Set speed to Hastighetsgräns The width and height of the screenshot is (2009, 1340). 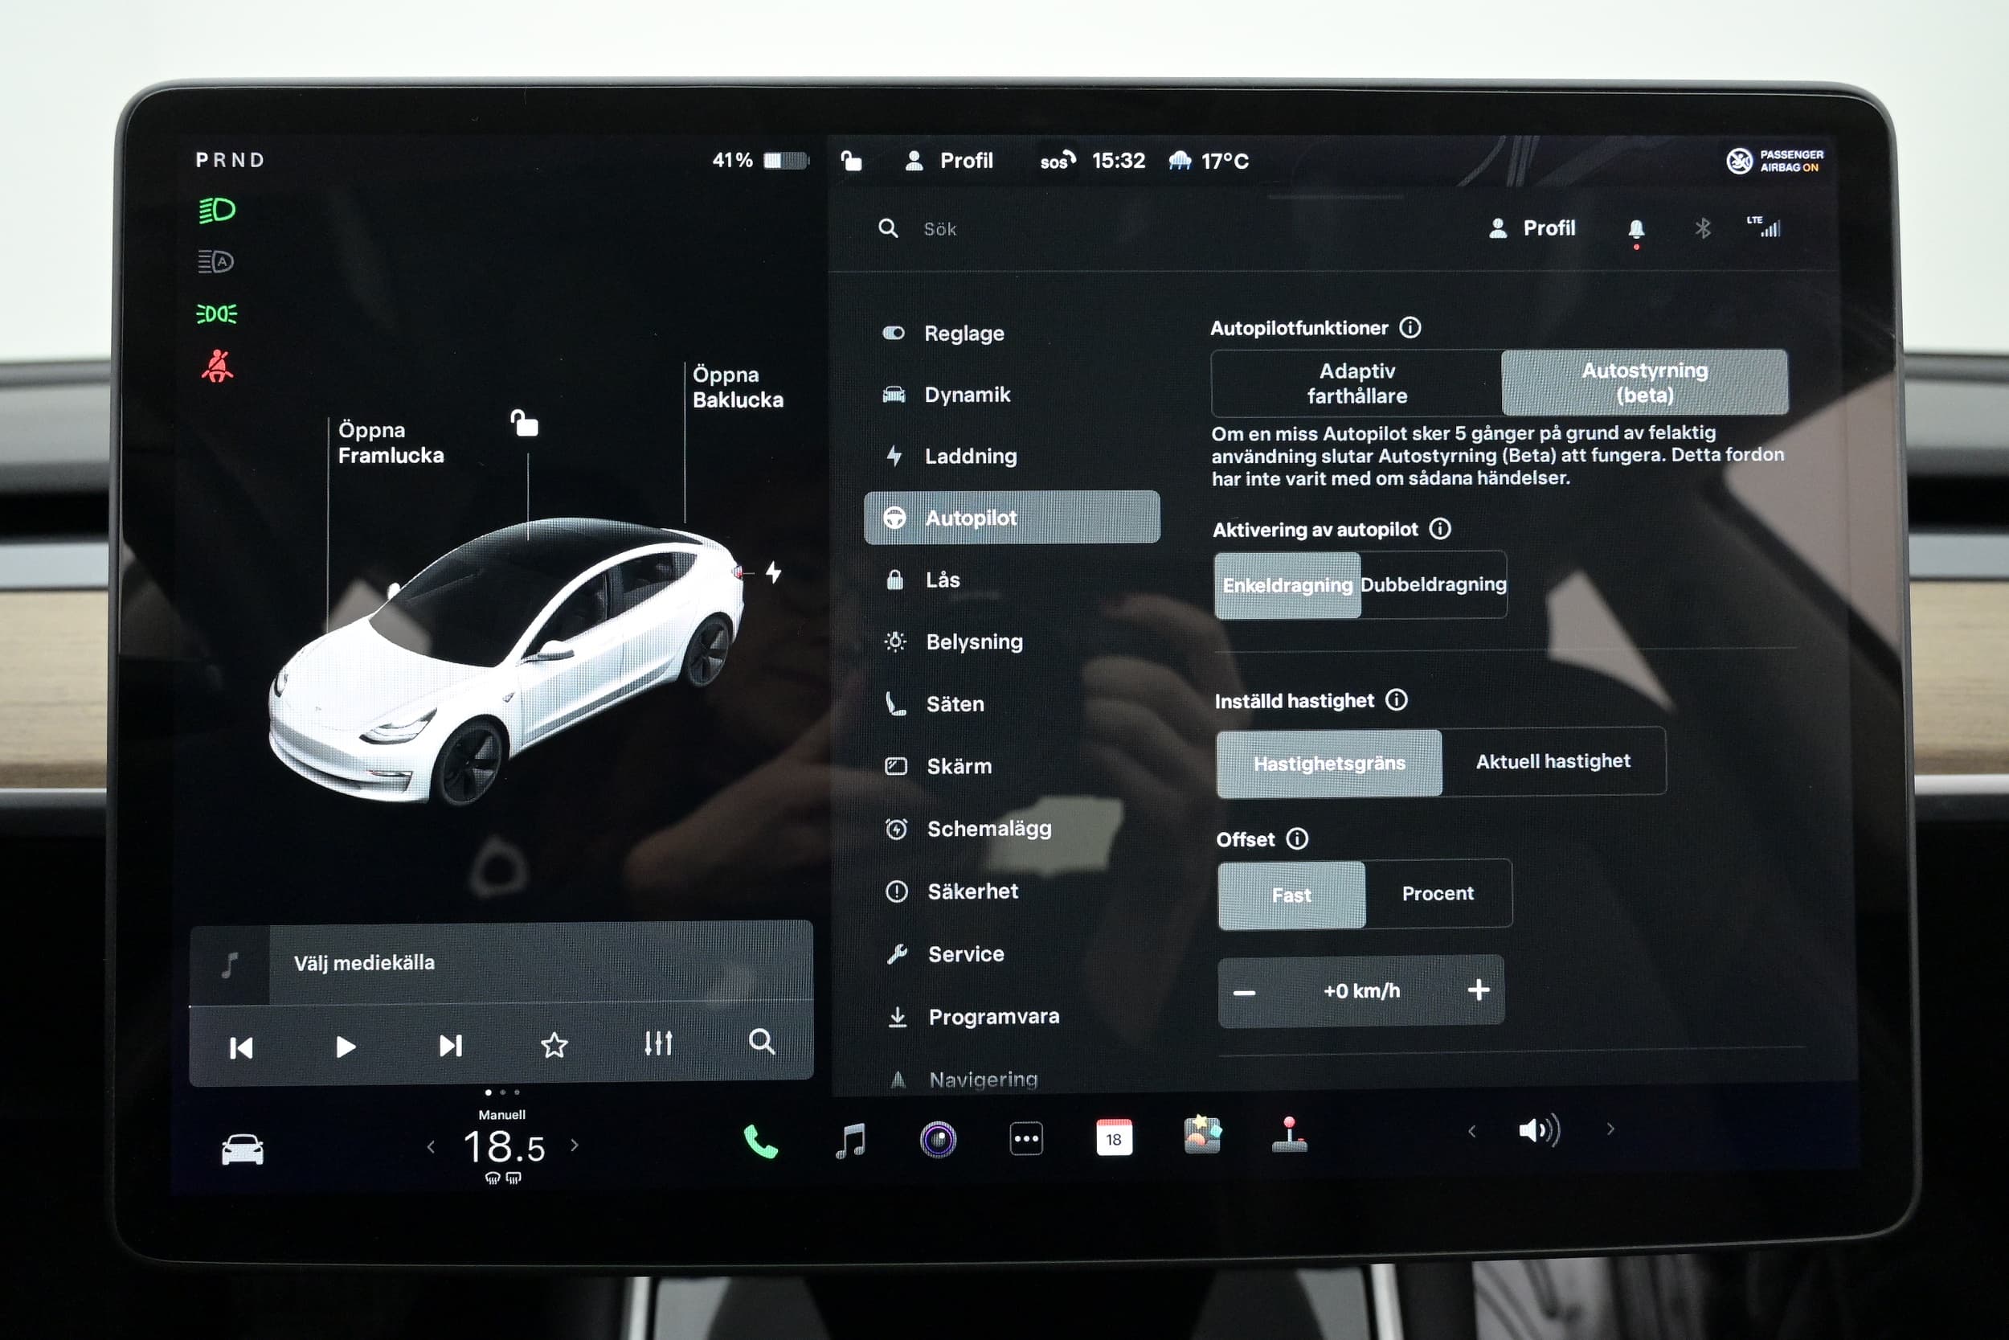click(1329, 763)
